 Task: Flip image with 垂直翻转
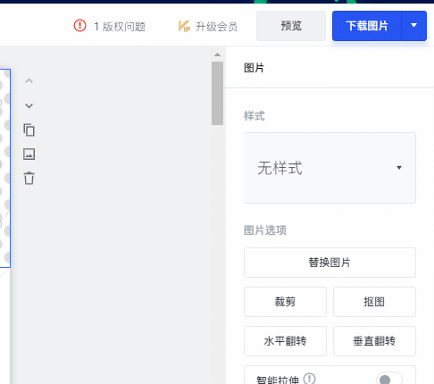(374, 341)
